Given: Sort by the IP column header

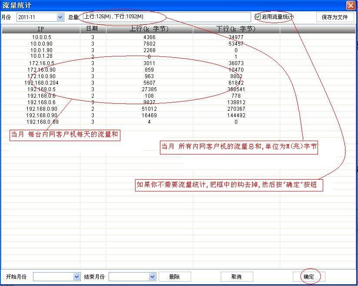Looking at the screenshot, I should click(x=41, y=29).
